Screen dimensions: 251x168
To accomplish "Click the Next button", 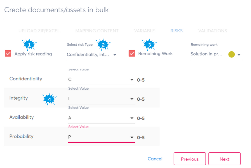I will tap(224, 159).
